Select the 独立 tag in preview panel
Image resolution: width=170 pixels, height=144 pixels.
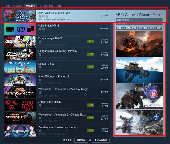click(x=159, y=28)
